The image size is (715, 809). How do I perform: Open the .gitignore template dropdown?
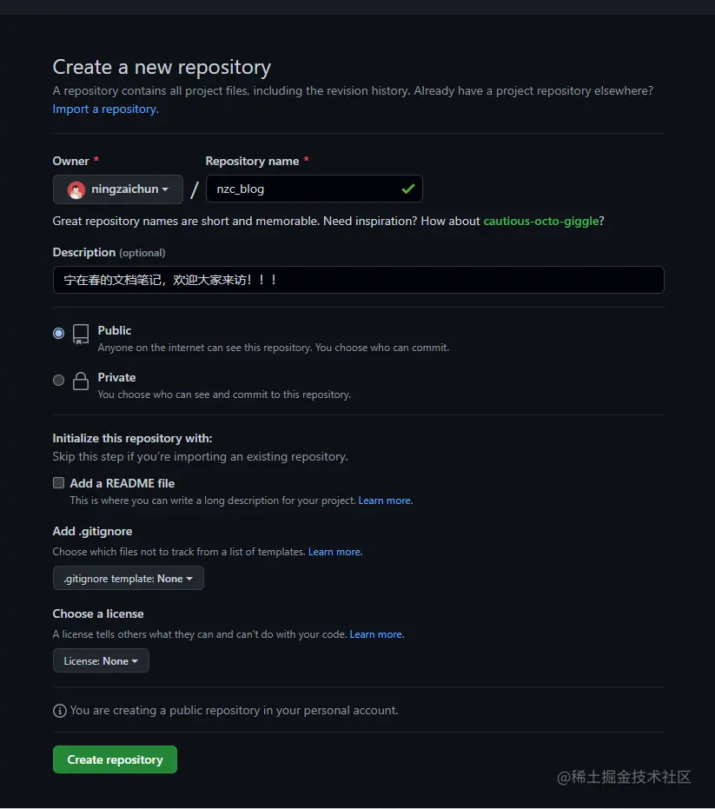point(128,578)
